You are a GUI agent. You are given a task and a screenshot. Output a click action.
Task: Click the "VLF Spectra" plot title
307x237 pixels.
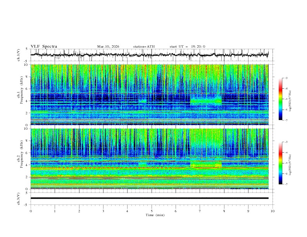(x=44, y=46)
